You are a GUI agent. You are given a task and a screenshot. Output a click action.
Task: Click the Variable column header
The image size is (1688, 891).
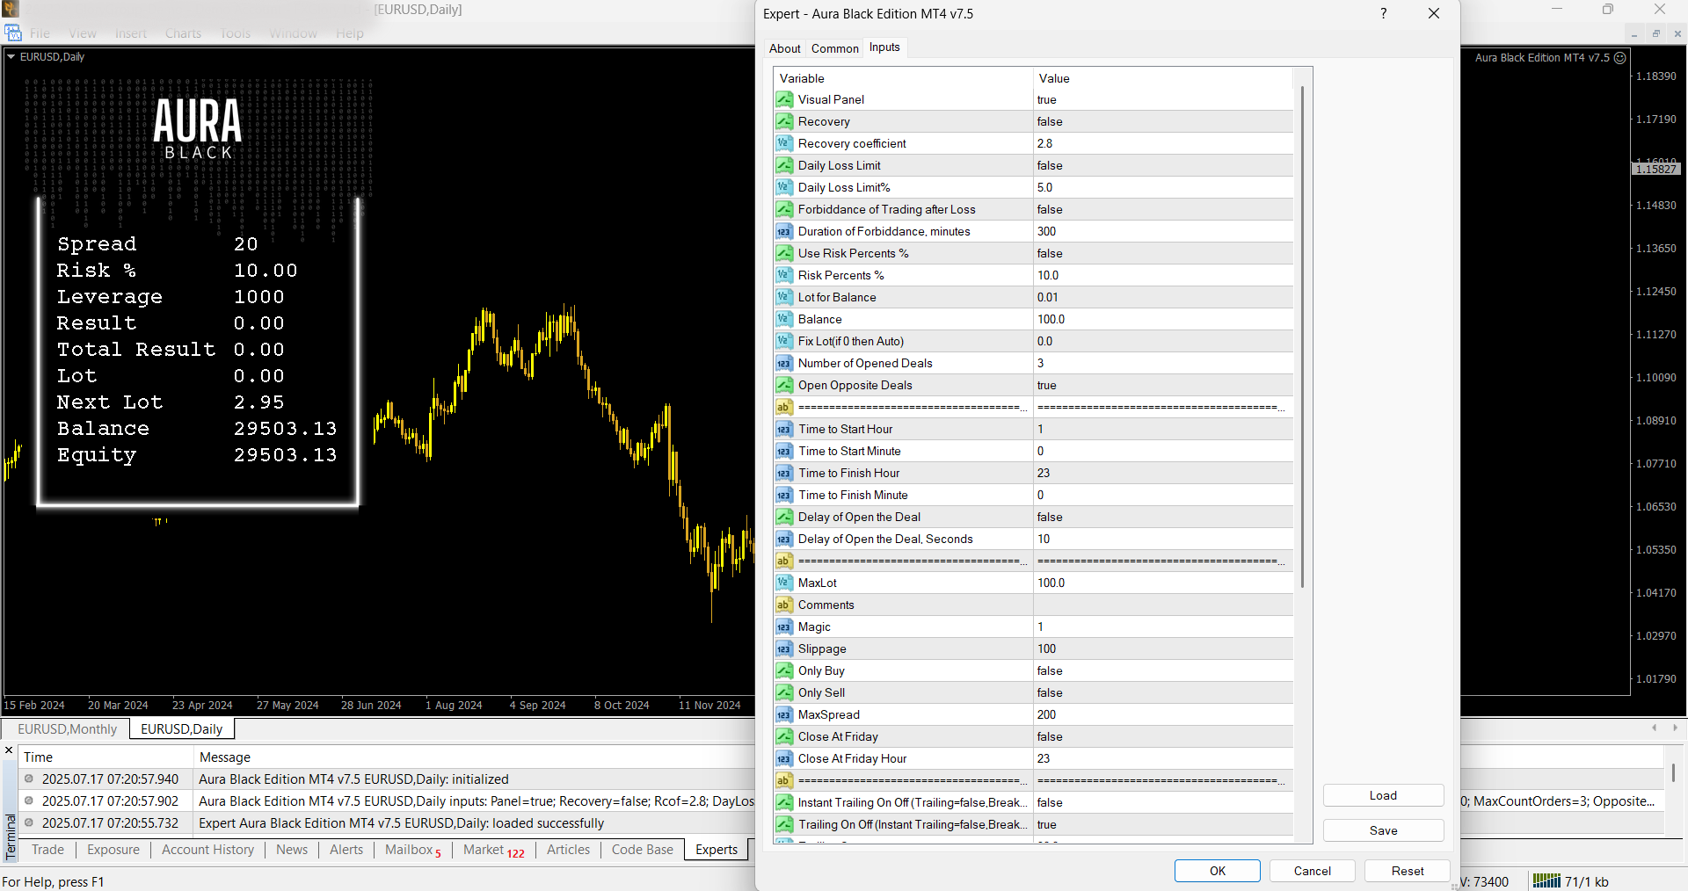point(903,78)
